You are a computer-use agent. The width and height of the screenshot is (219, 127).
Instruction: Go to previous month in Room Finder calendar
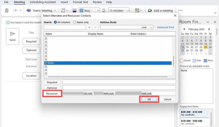point(184,29)
